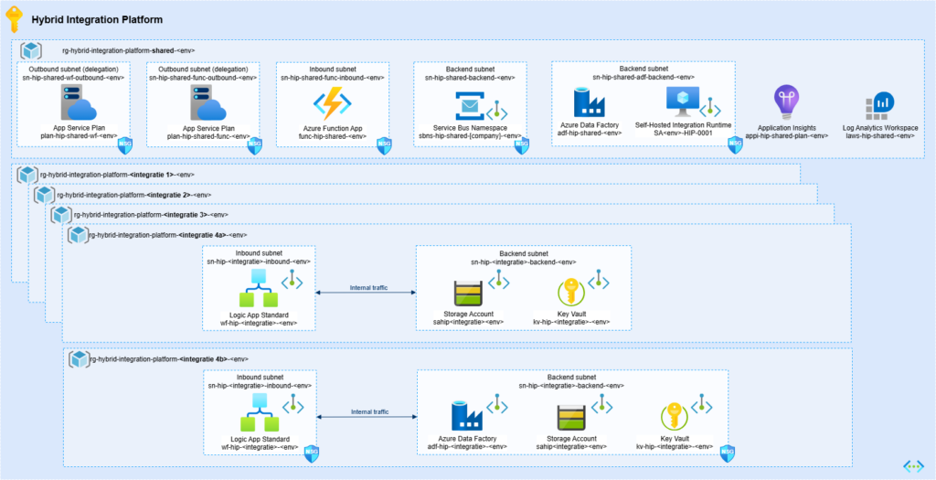Click the Storage Account icon in integratie 4a
The image size is (936, 480).
(469, 293)
